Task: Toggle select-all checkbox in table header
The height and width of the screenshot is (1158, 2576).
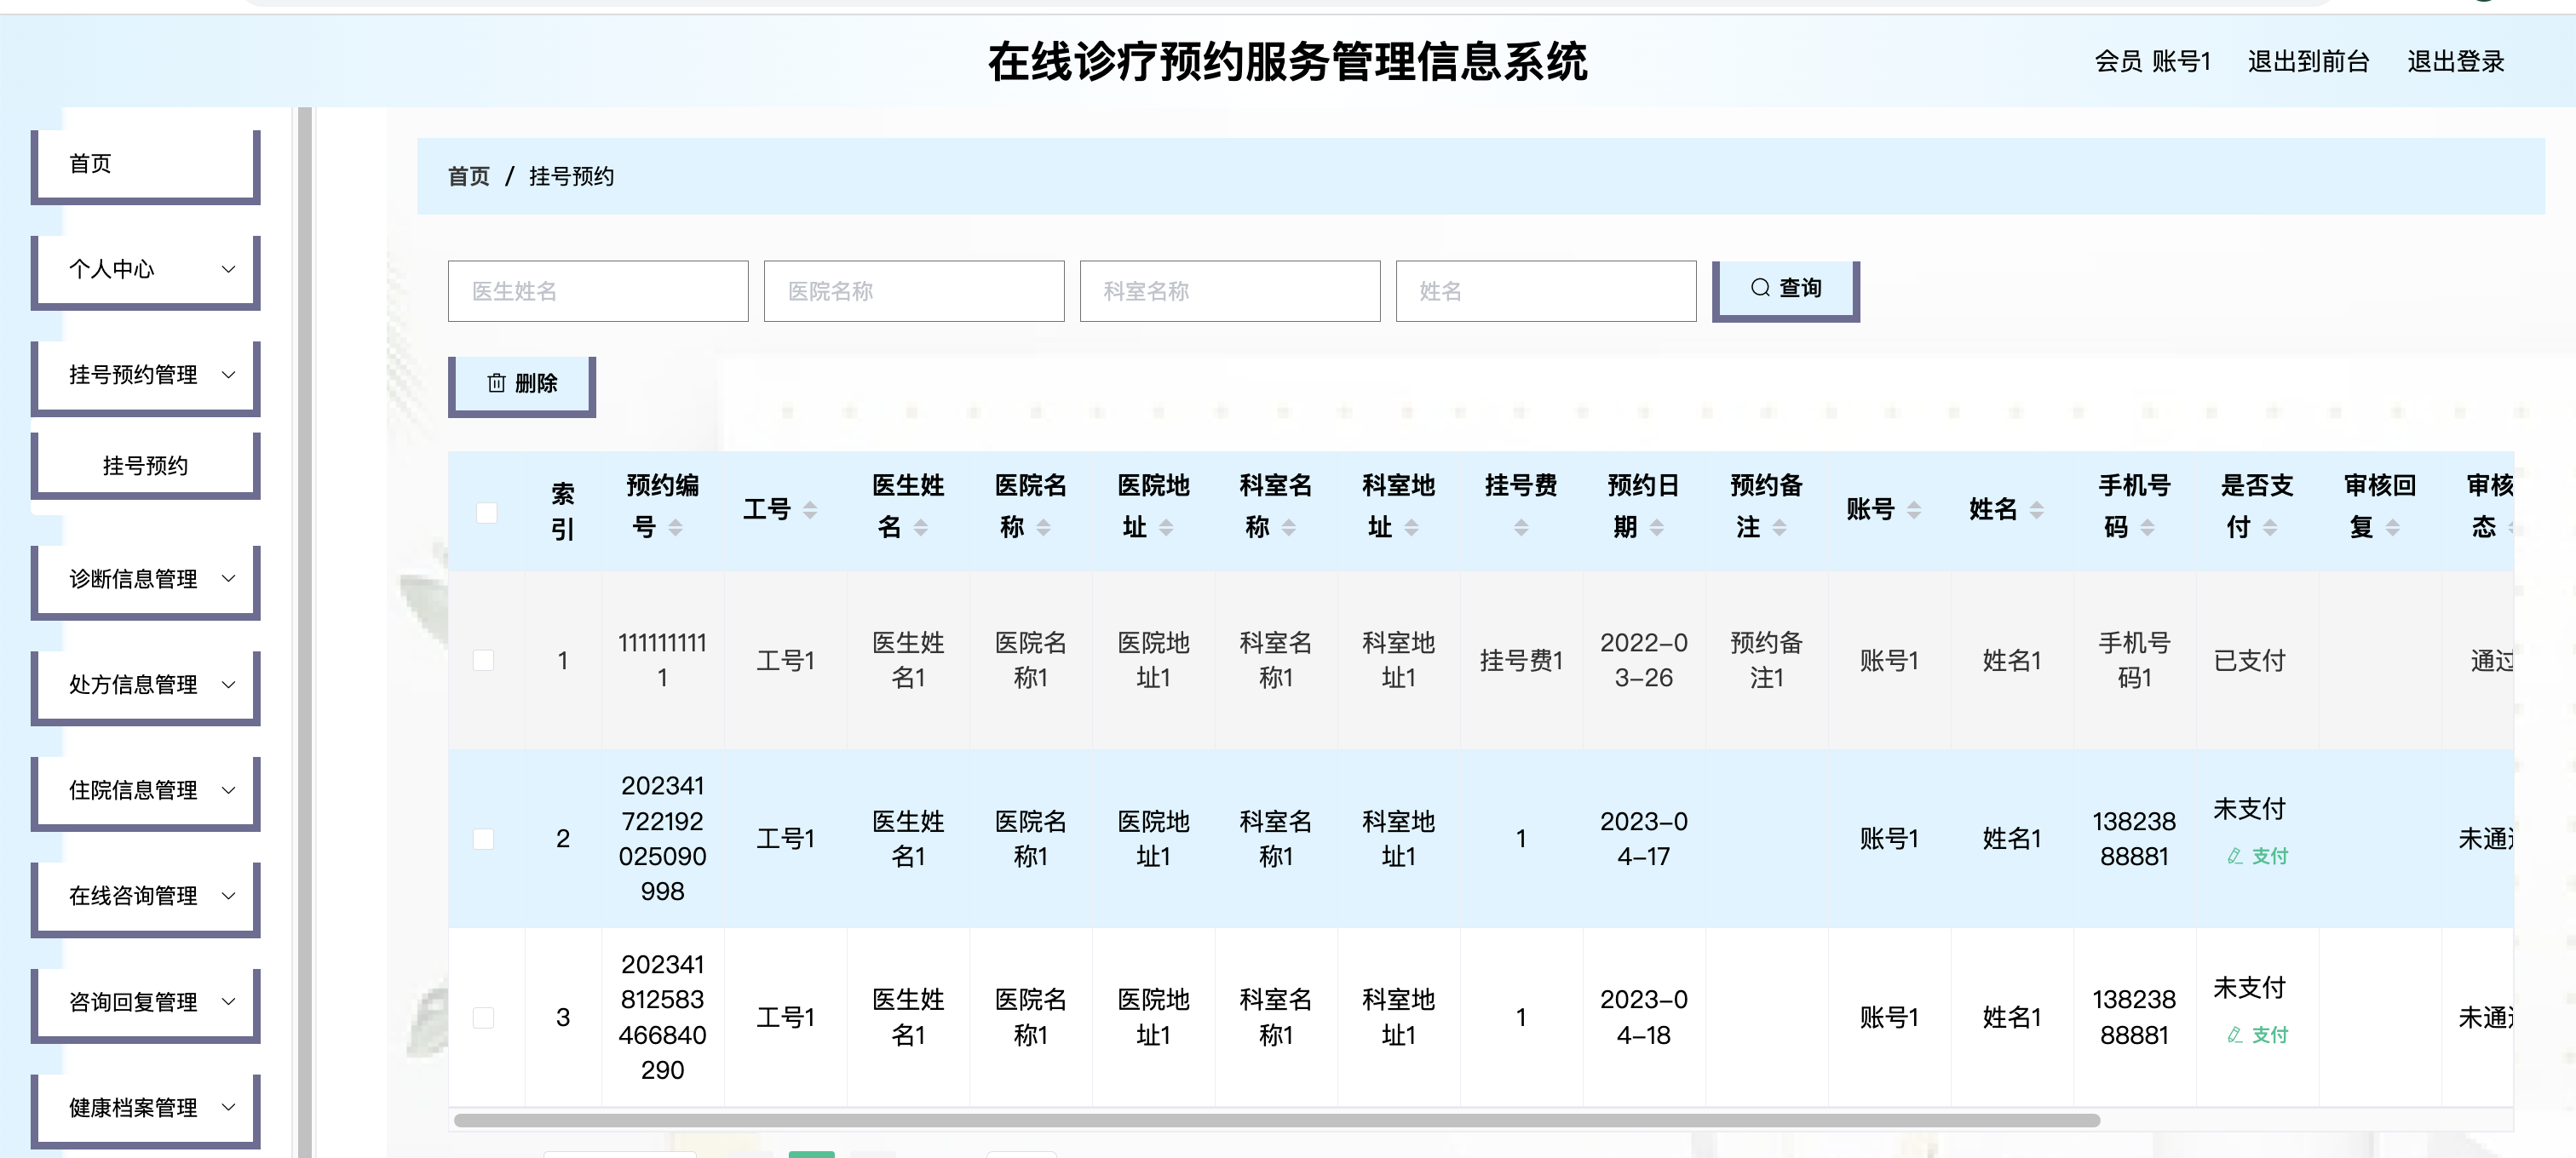Action: pyautogui.click(x=487, y=513)
